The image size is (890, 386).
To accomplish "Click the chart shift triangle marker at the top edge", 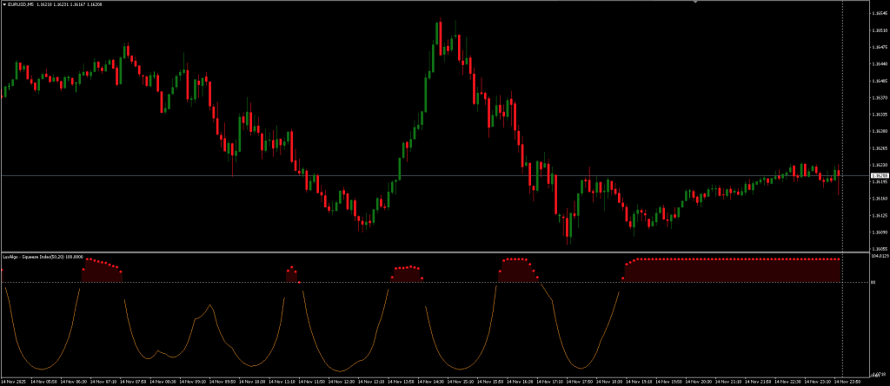I will (x=696, y=2).
